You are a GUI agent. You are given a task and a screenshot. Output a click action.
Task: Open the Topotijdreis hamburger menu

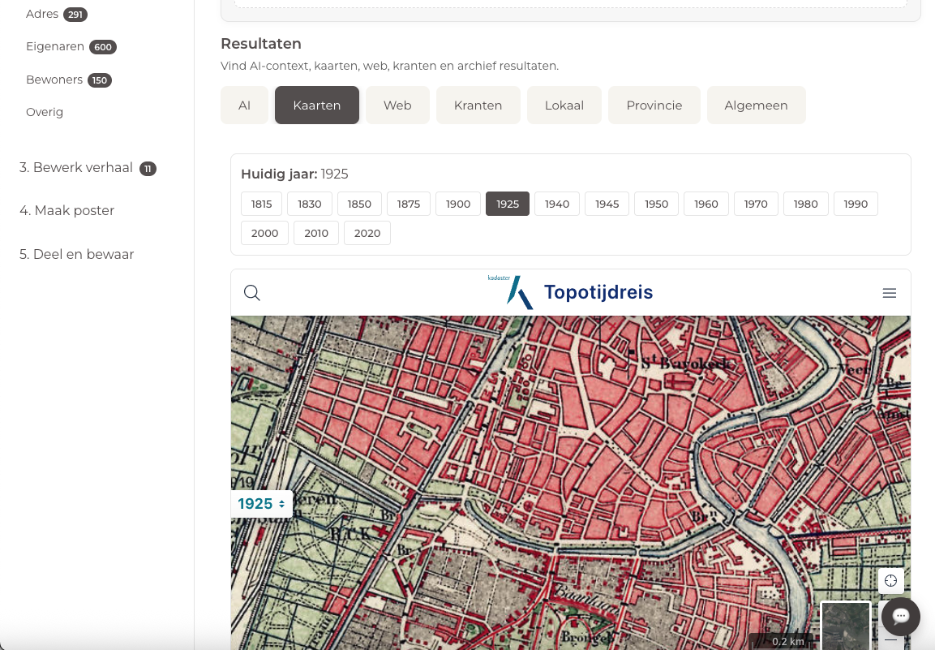(x=889, y=293)
